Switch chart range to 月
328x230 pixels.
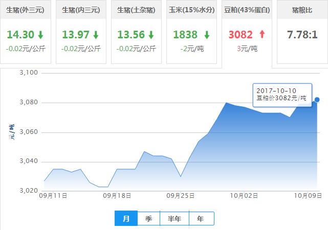click(126, 218)
